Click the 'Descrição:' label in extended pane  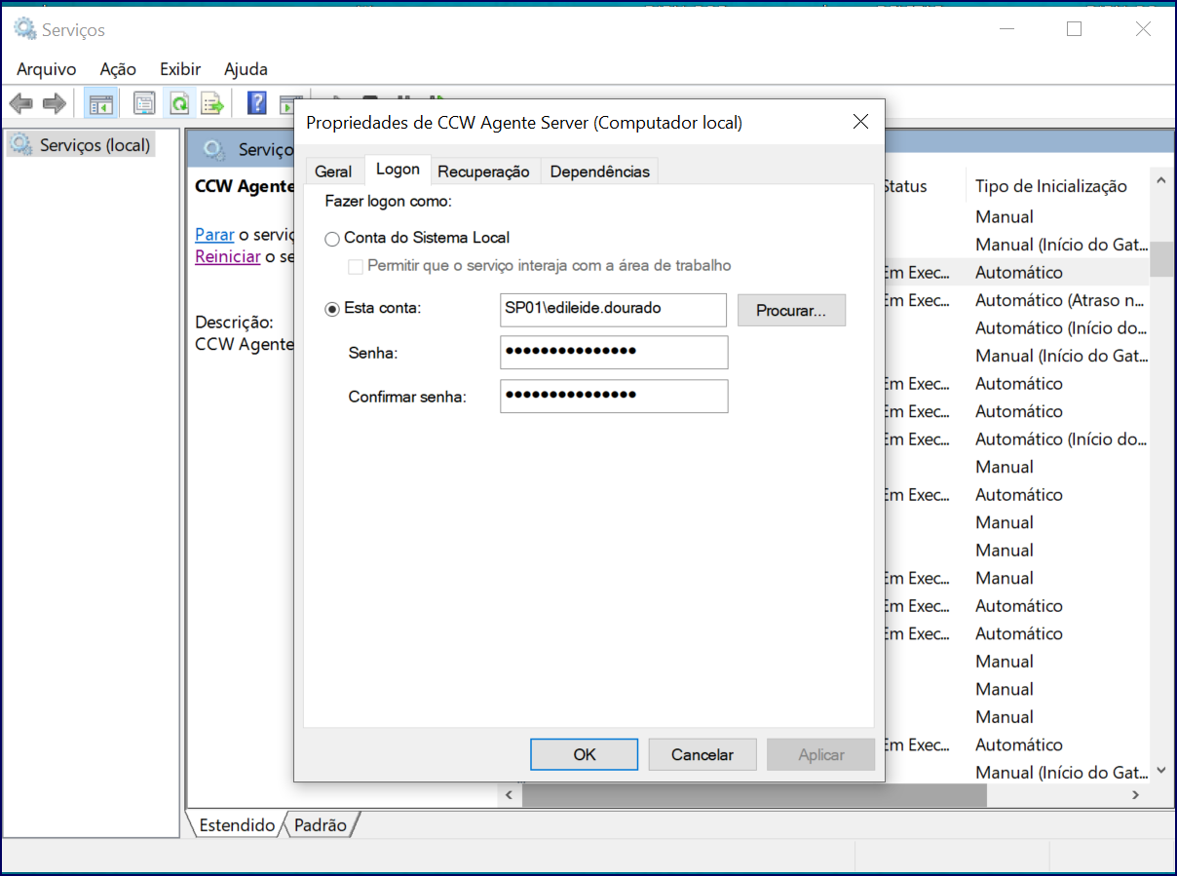coord(234,323)
